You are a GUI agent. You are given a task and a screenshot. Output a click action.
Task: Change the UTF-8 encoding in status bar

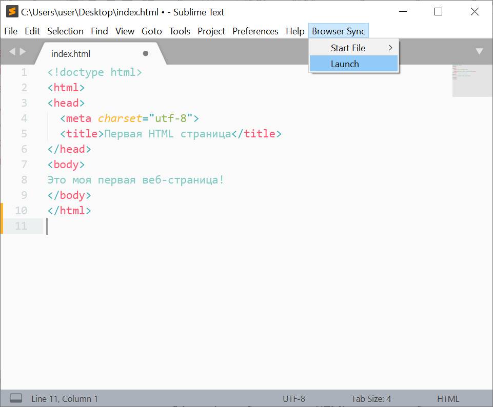[x=293, y=398]
